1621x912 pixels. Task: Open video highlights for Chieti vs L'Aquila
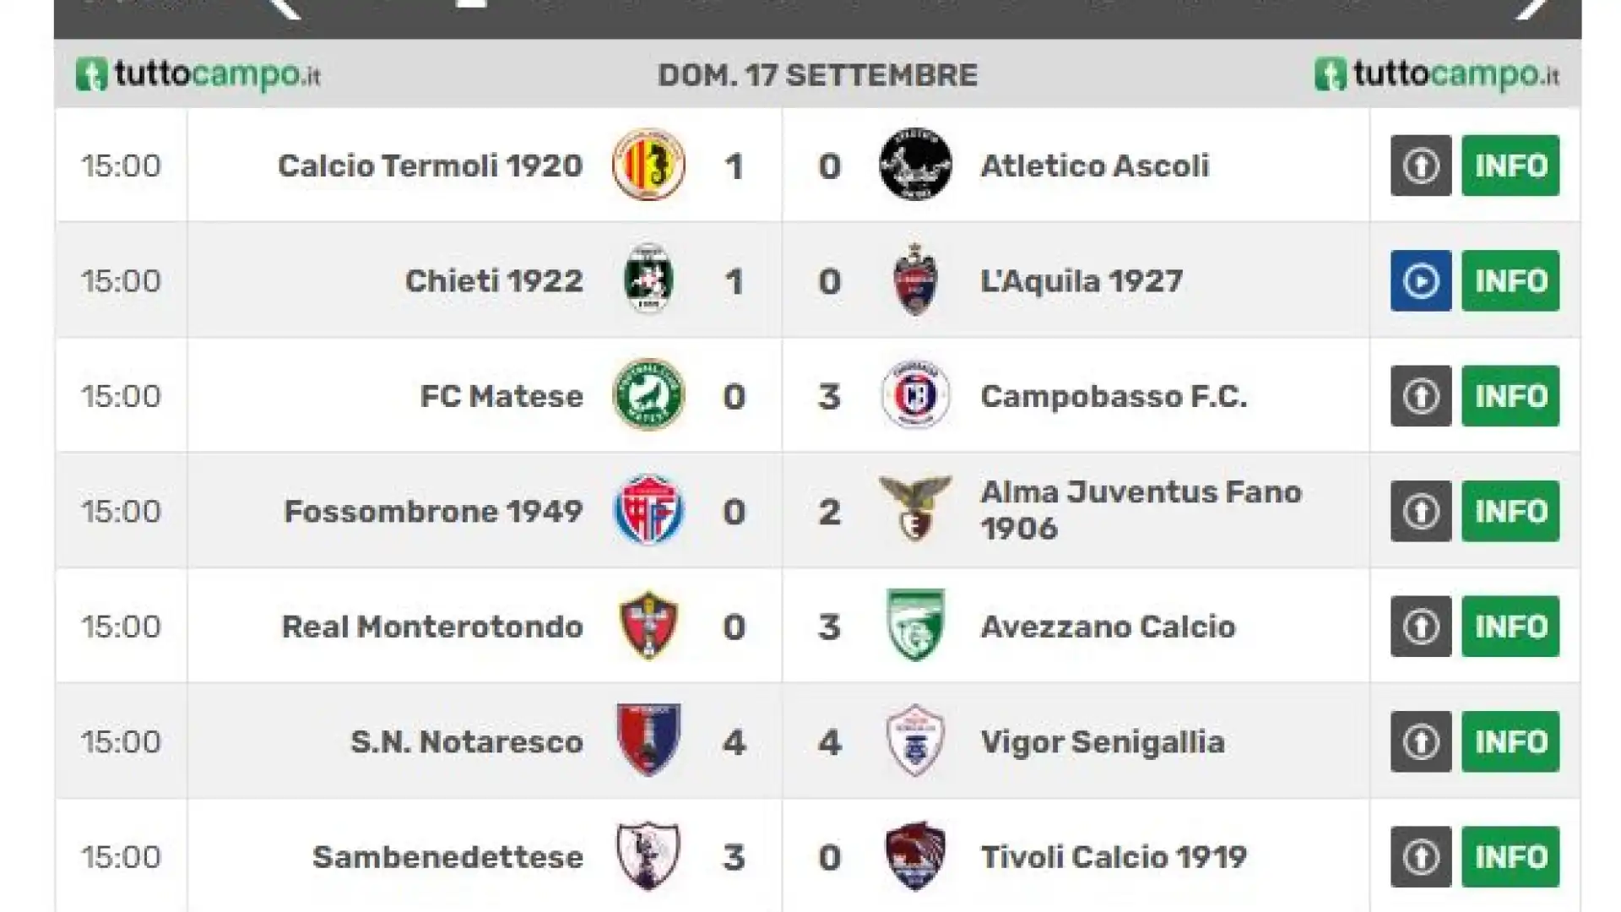tap(1421, 280)
